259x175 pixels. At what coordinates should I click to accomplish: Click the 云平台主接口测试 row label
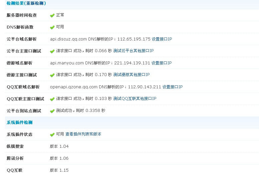(x=24, y=51)
